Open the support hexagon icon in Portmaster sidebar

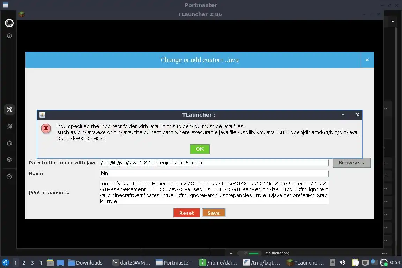click(x=9, y=143)
